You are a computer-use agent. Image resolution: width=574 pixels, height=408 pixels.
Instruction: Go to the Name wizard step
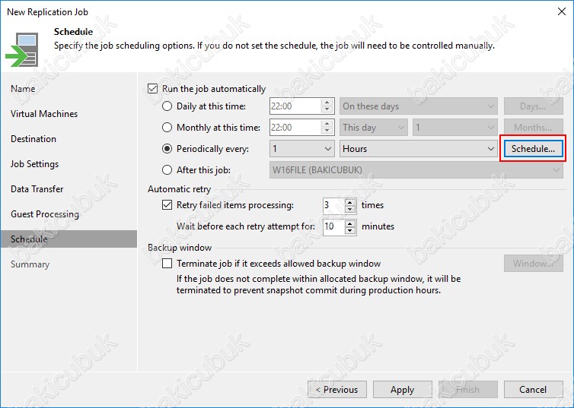click(x=23, y=89)
